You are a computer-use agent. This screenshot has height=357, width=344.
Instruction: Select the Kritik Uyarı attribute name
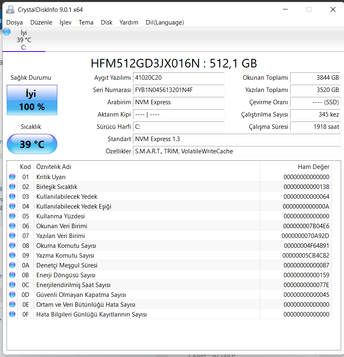click(51, 177)
